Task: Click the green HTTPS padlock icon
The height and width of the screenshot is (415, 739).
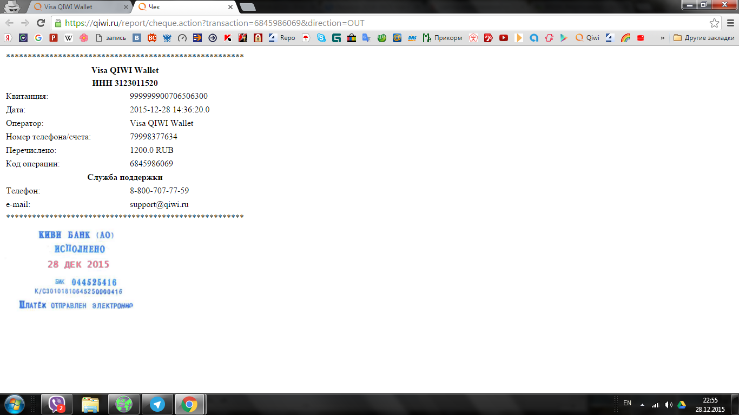Action: pyautogui.click(x=57, y=23)
